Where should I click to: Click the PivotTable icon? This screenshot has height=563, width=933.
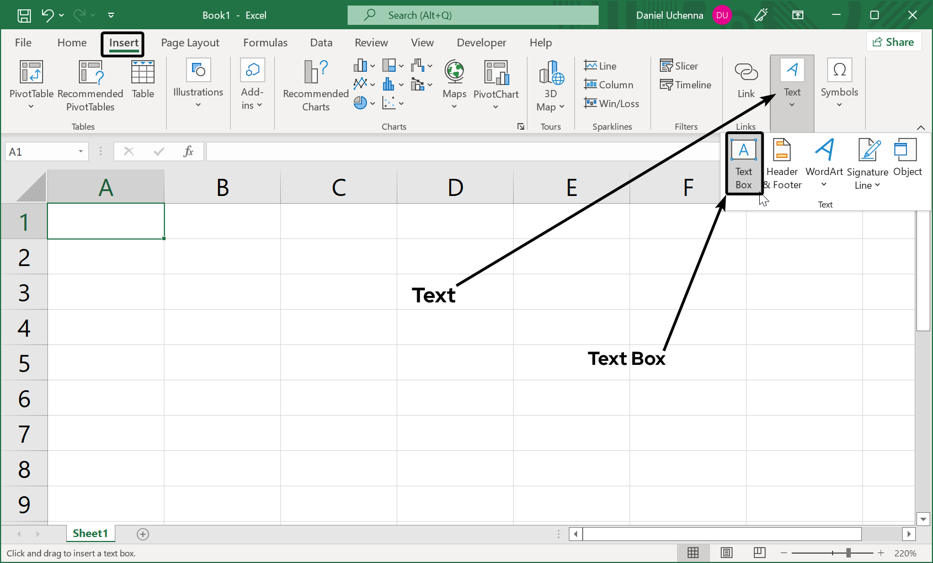pos(31,73)
